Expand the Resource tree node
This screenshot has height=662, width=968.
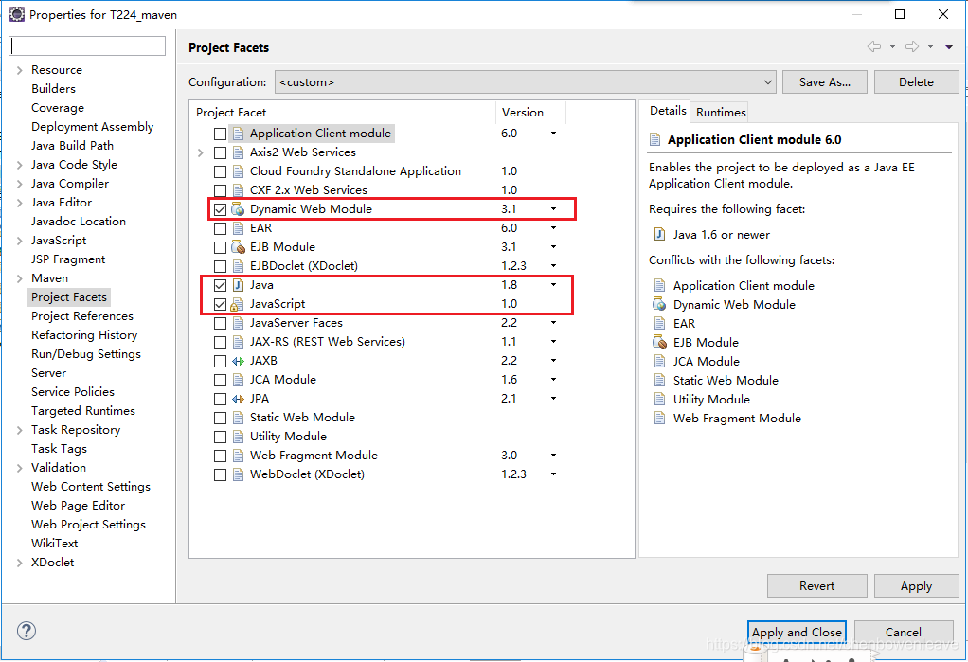19,70
